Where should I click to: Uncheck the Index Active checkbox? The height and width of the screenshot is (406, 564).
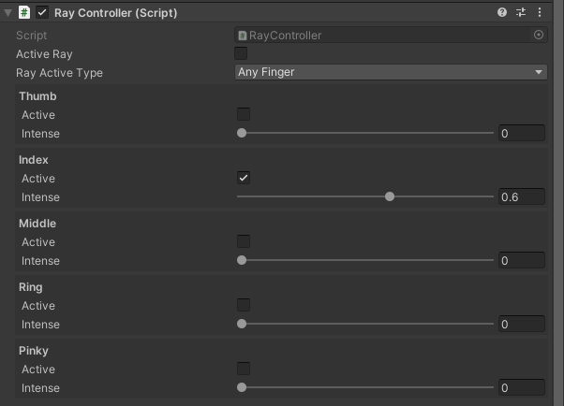coord(244,178)
